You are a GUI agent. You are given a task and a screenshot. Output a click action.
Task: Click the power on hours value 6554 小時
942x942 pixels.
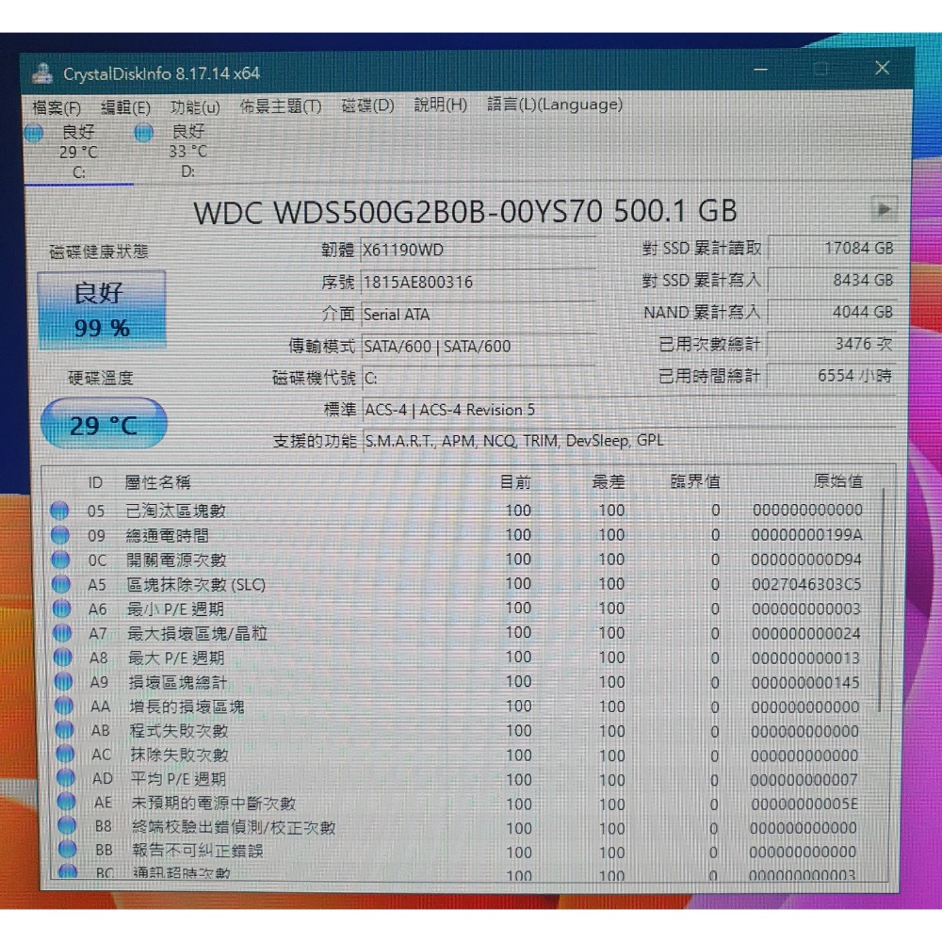[x=832, y=376]
